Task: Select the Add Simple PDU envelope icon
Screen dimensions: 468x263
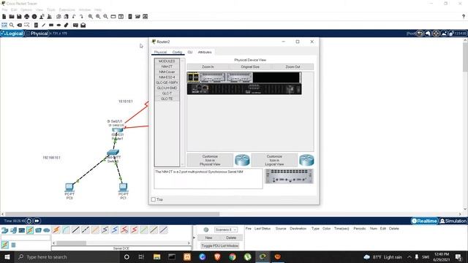Action: pyautogui.click(x=75, y=26)
